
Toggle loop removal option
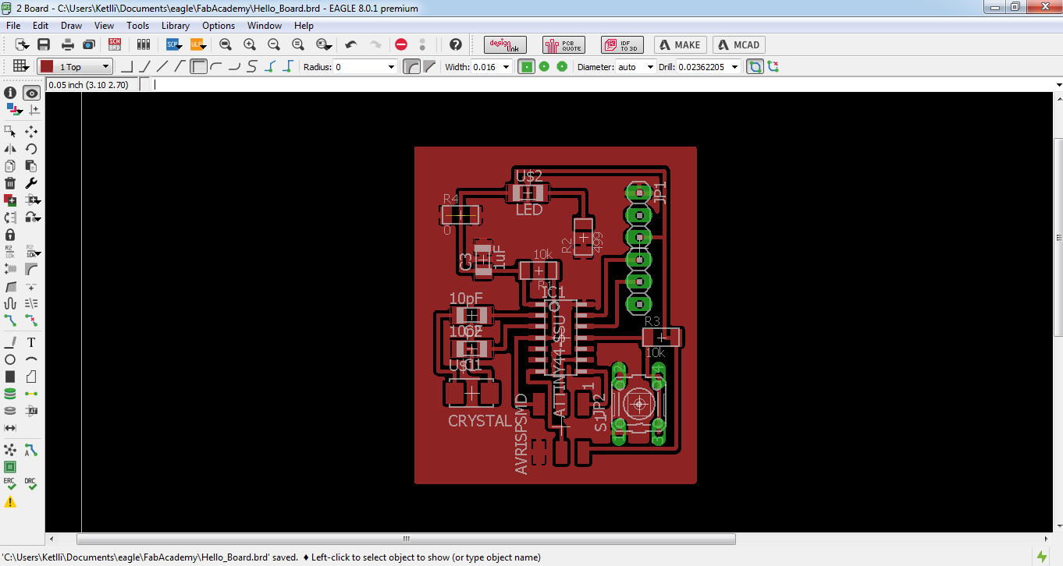click(x=755, y=67)
